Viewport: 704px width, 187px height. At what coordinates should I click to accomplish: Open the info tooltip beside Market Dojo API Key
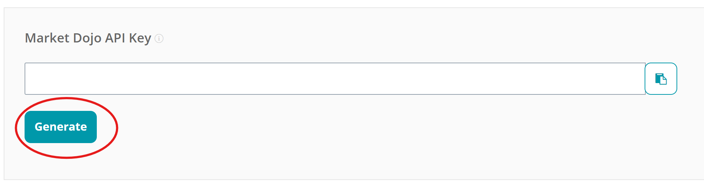click(159, 38)
